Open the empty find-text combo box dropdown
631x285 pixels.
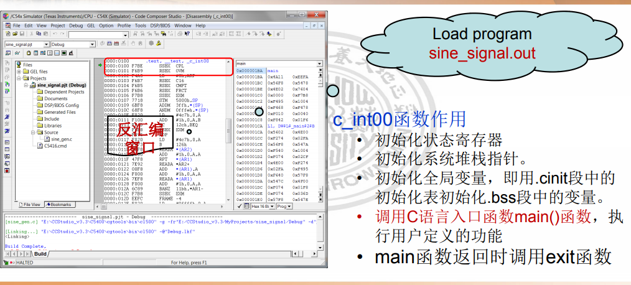tap(125, 35)
